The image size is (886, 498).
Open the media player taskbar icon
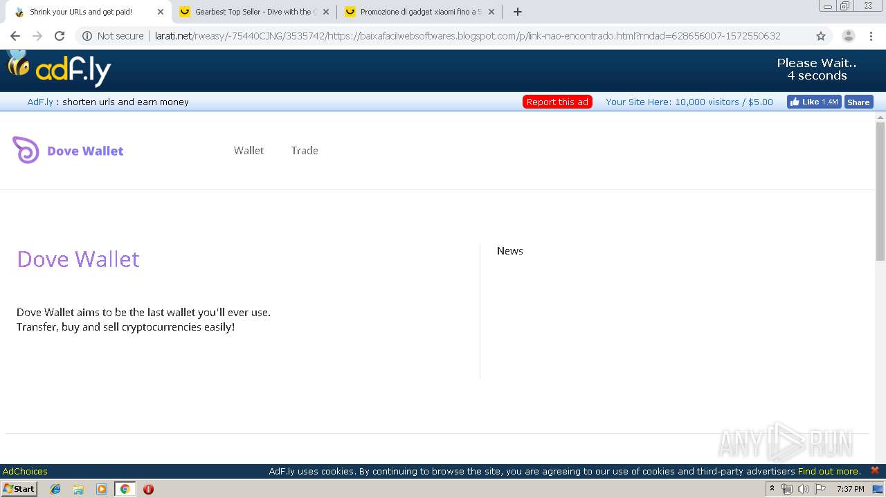coord(102,489)
